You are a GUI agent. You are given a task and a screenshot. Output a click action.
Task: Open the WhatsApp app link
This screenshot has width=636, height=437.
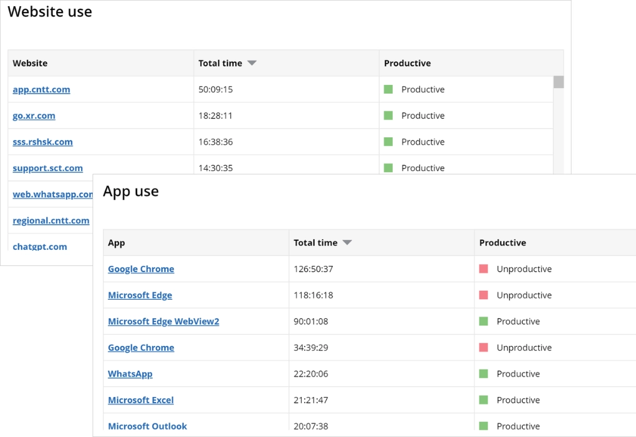tap(130, 374)
